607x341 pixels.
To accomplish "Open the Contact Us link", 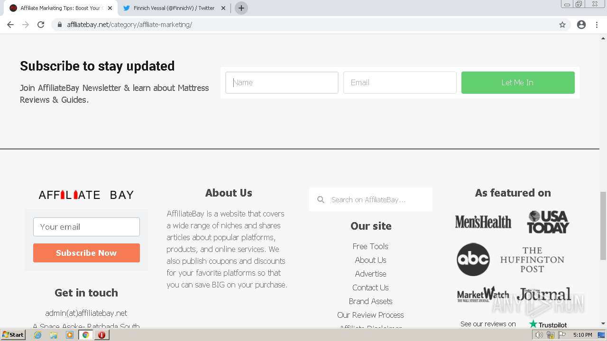I will coord(370,287).
